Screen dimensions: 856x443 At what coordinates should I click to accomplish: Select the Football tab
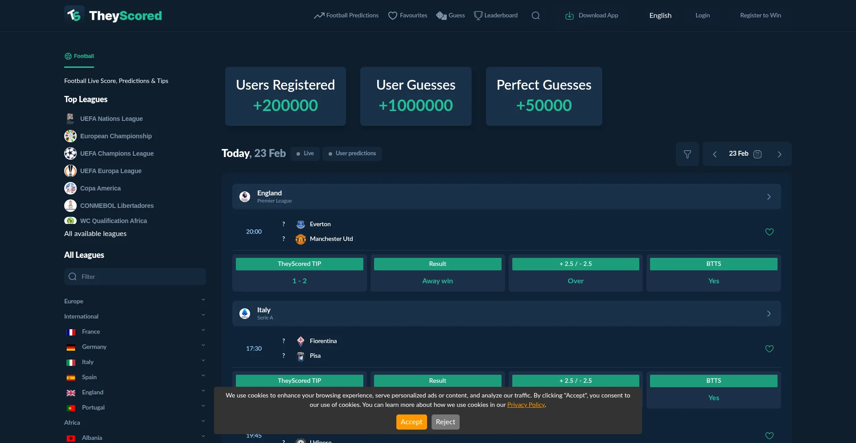[79, 56]
